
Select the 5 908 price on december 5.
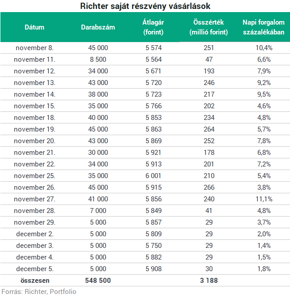tap(154, 269)
